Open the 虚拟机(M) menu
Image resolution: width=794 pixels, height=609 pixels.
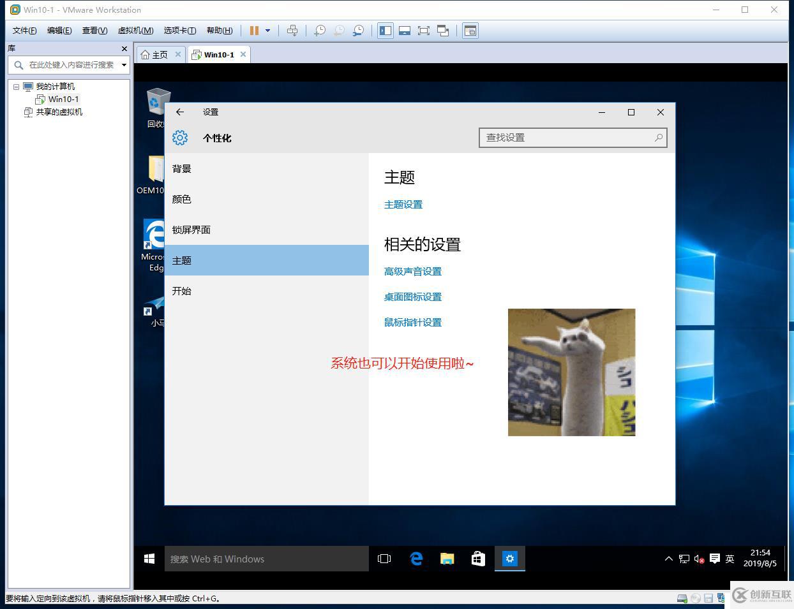[135, 30]
